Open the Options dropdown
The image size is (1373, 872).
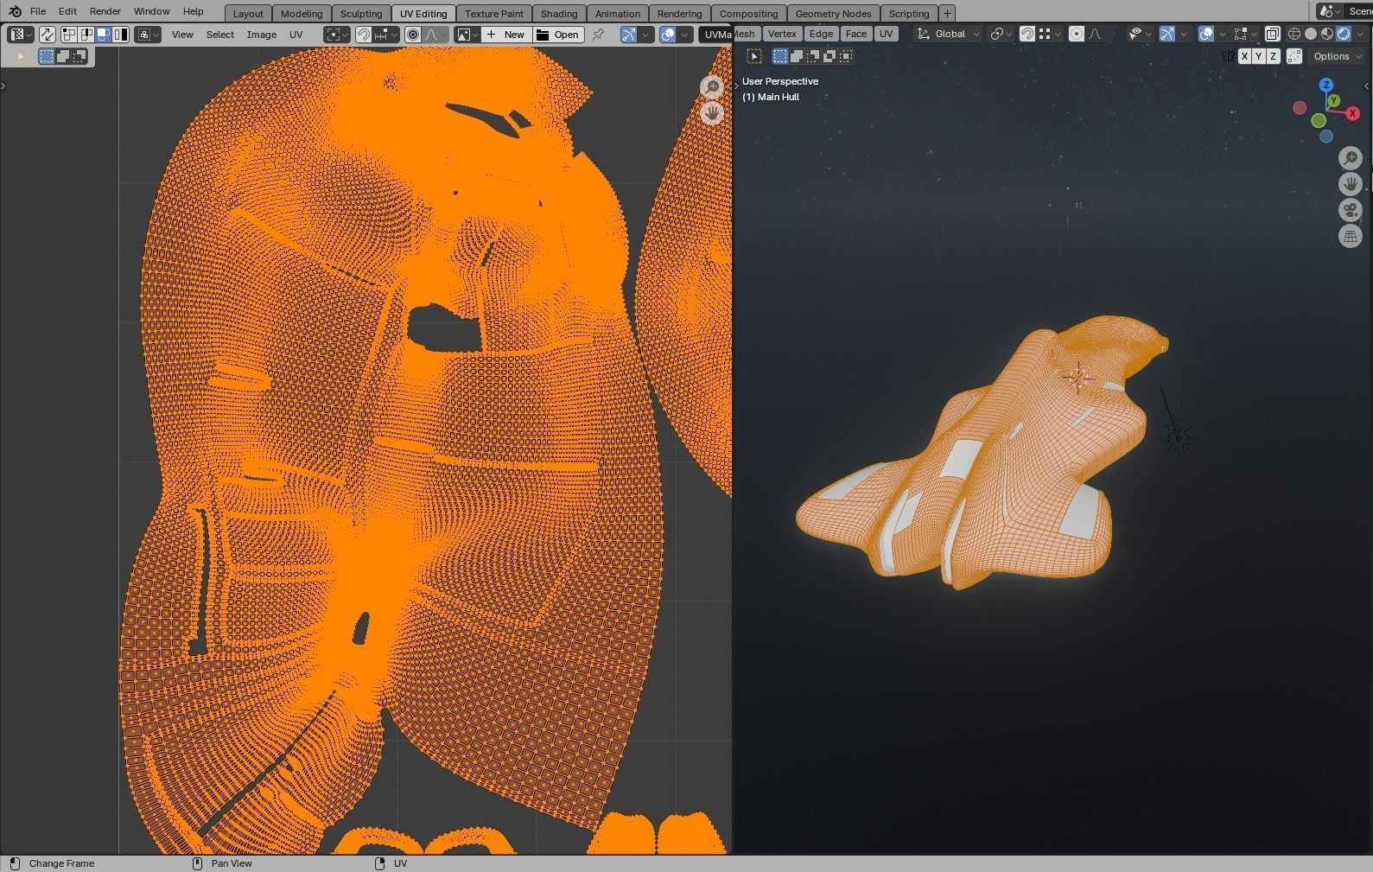1337,56
